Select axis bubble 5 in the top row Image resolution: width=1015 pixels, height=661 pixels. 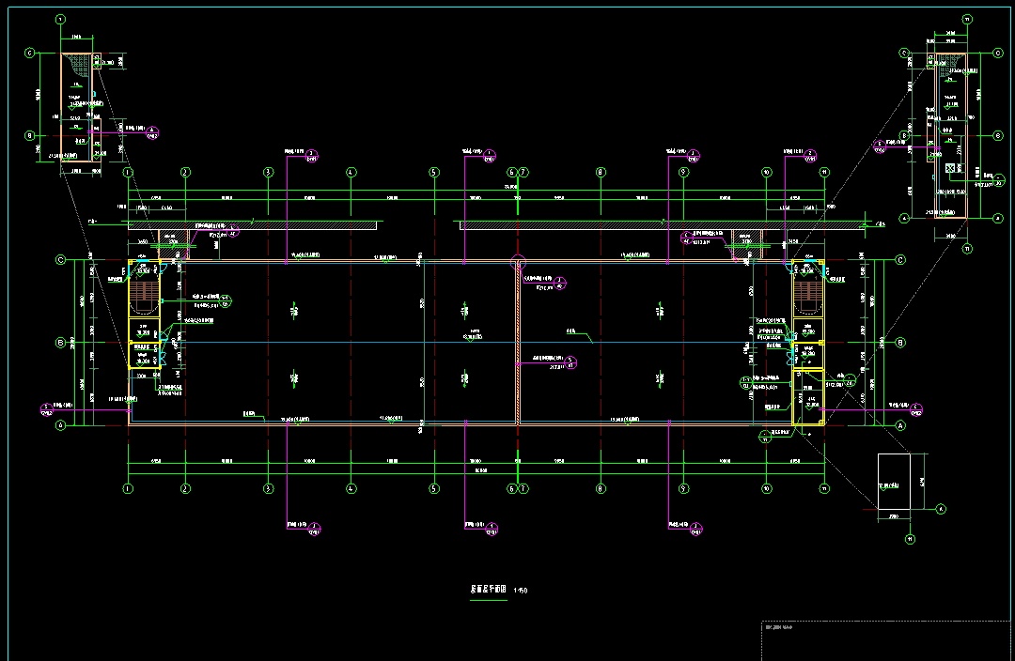[x=434, y=173]
